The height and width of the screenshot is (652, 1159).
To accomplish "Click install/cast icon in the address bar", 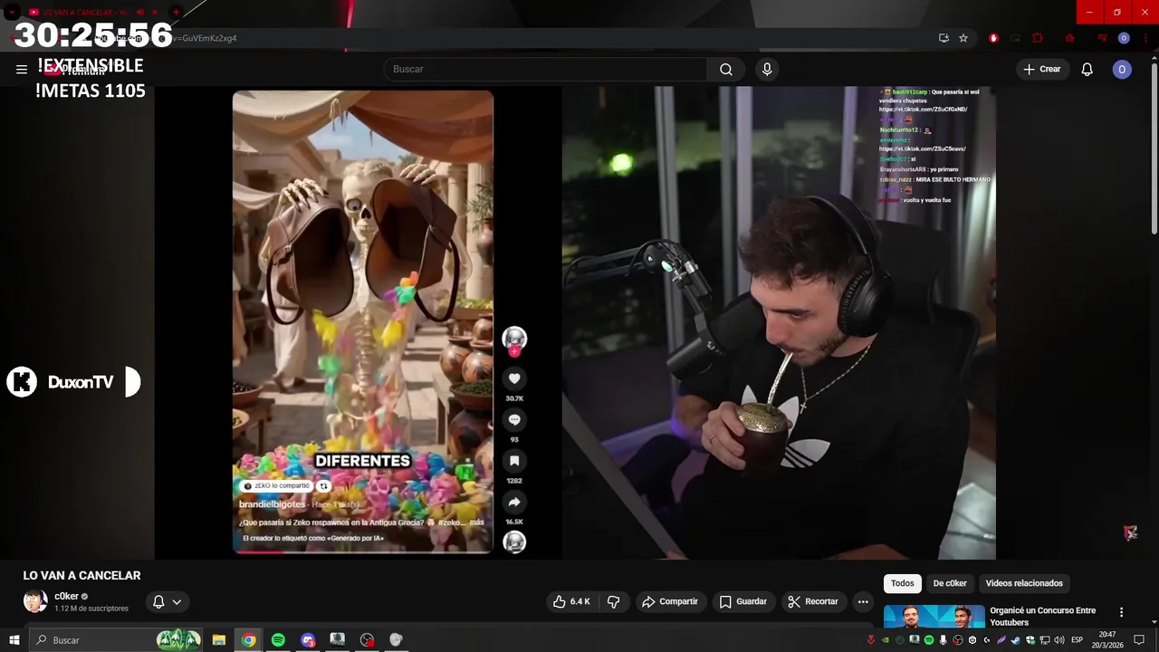I will 943,38.
